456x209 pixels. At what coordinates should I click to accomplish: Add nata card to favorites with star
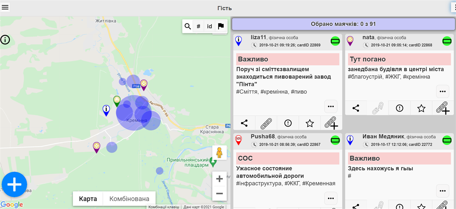tap(421, 108)
